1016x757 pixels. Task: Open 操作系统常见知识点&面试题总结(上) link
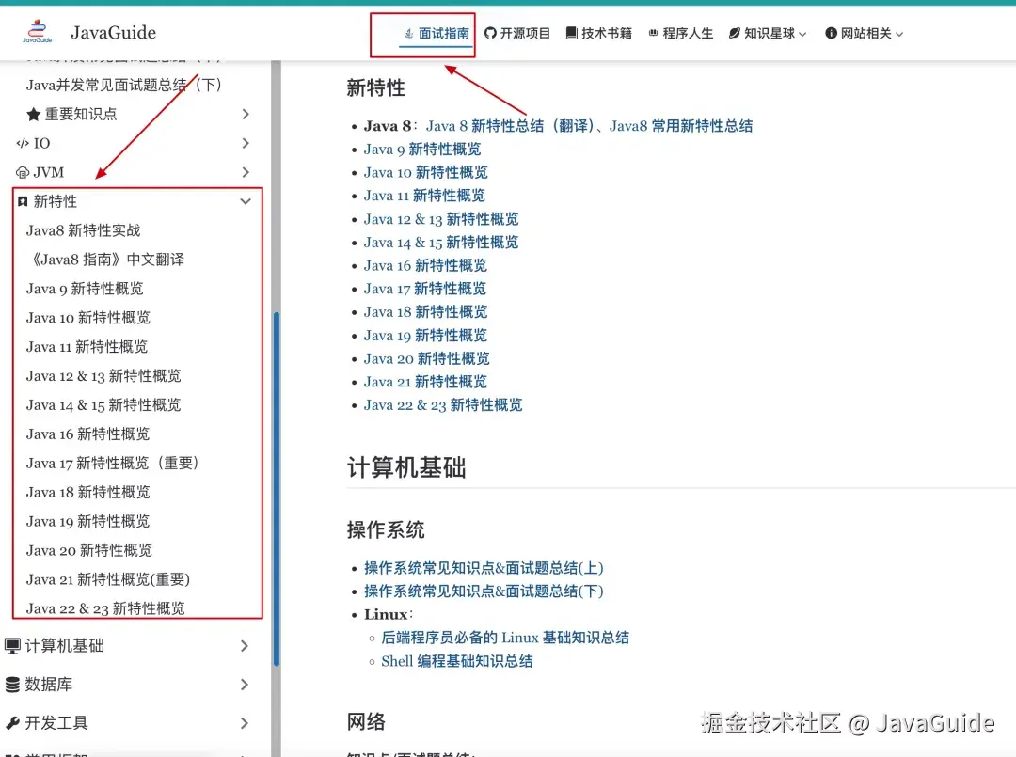point(484,568)
